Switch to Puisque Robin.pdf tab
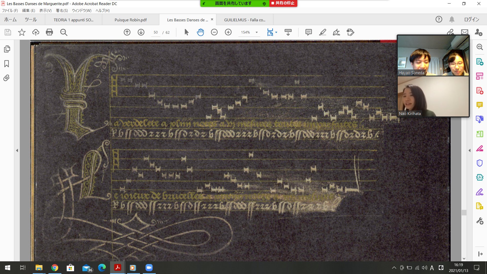This screenshot has height=274, width=487. (x=130, y=20)
